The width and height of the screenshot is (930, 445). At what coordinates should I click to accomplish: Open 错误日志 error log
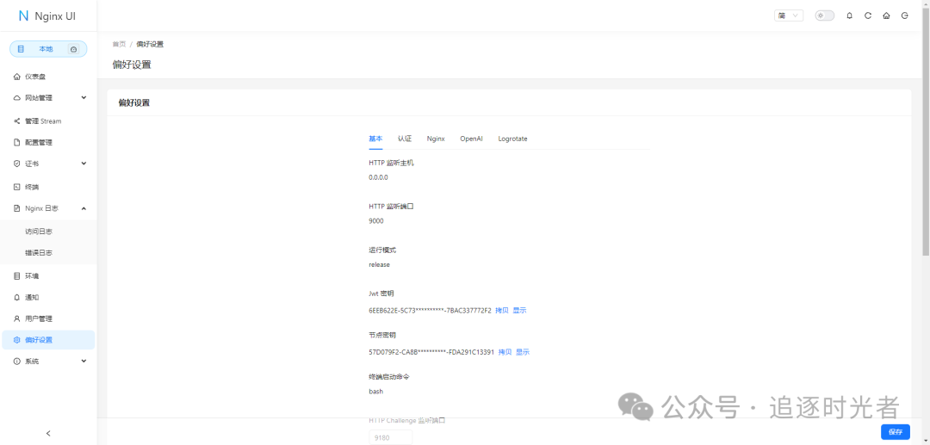(x=48, y=252)
